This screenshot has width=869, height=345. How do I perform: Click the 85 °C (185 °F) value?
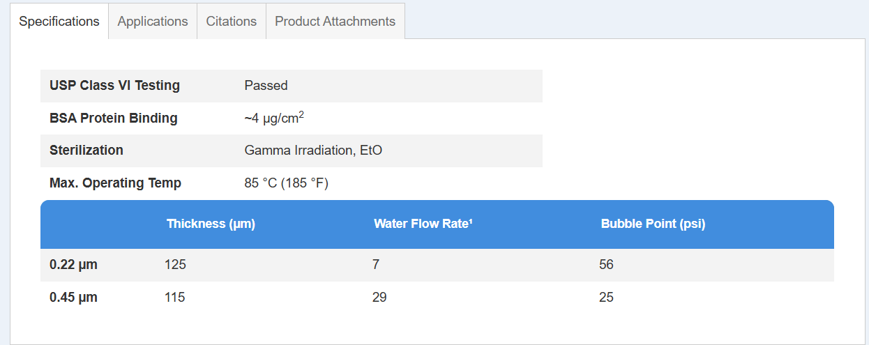286,183
